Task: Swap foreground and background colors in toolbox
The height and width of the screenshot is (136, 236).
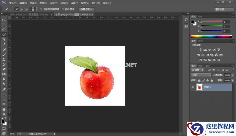Action: (x=5, y=118)
